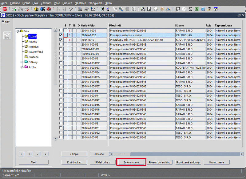
Task: Click the Hrom.zmena button
Action: point(216,162)
